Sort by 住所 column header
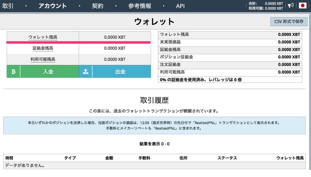This screenshot has width=311, height=177. pyautogui.click(x=183, y=158)
